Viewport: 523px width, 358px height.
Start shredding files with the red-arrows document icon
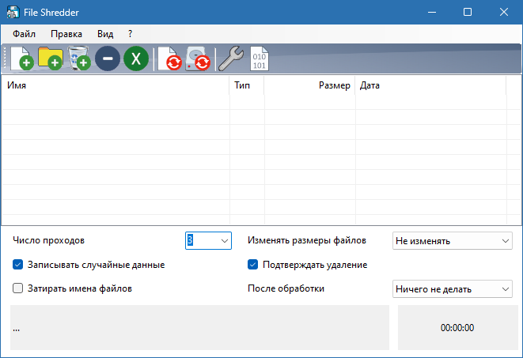pyautogui.click(x=170, y=58)
